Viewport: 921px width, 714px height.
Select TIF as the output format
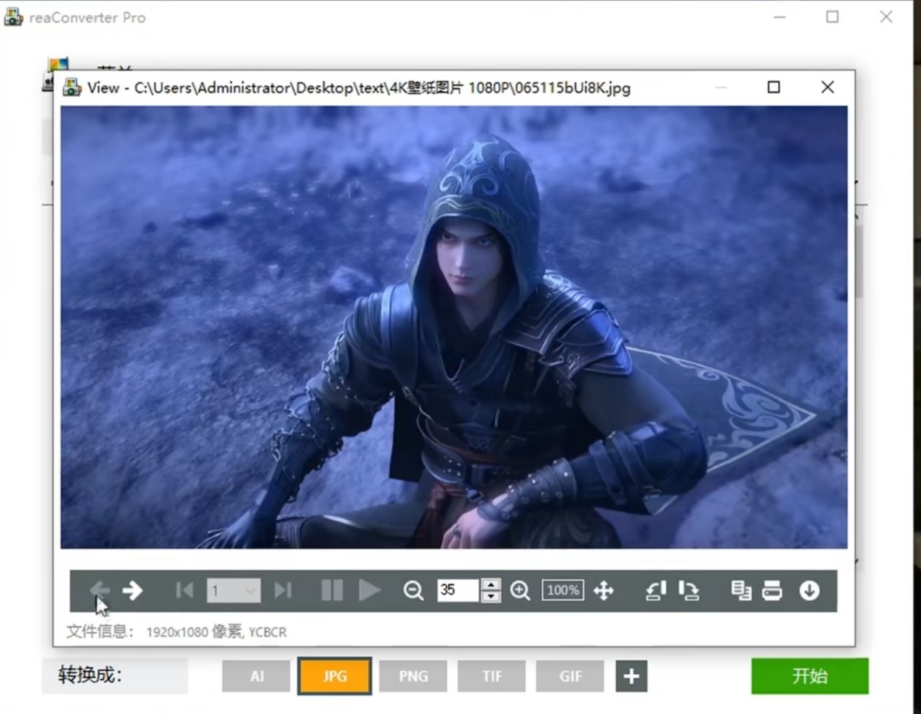point(492,676)
